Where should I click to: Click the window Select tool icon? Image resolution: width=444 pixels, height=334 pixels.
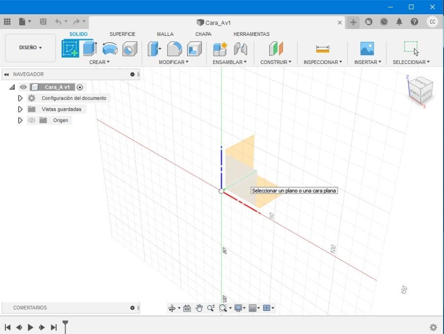[x=411, y=48]
